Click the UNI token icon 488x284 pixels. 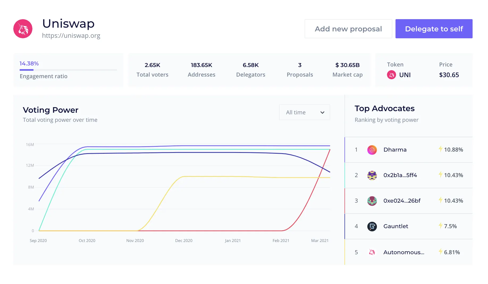point(391,75)
